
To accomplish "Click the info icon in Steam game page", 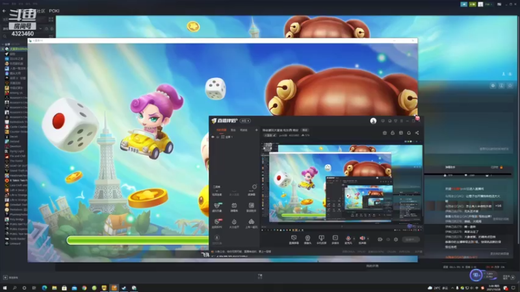I will (x=501, y=86).
